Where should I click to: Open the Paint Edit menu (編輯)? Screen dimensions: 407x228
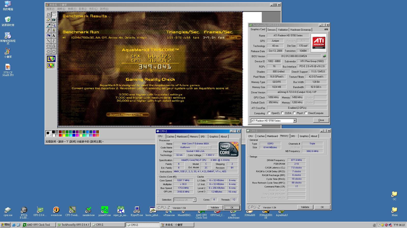(x=61, y=9)
